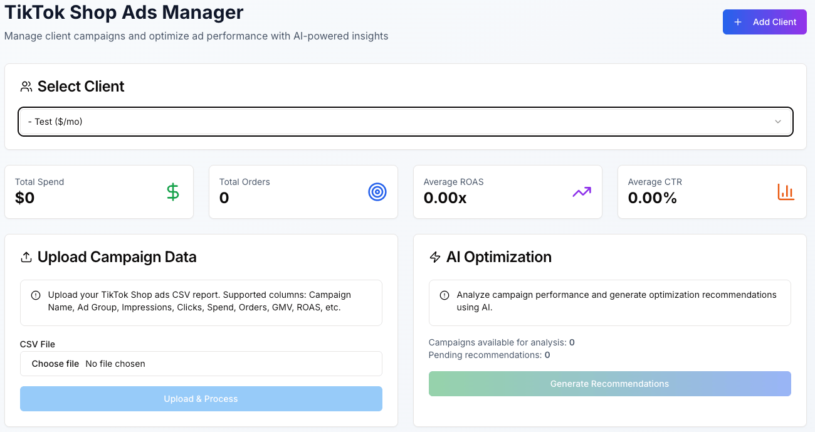Viewport: 815px width, 432px height.
Task: Click the blue target icon for Total Orders
Action: [377, 192]
